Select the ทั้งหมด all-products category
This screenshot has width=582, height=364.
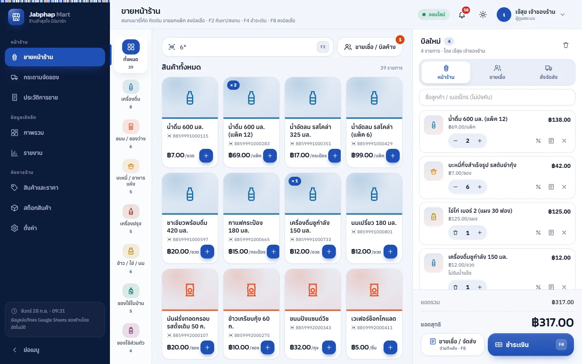coord(131,55)
